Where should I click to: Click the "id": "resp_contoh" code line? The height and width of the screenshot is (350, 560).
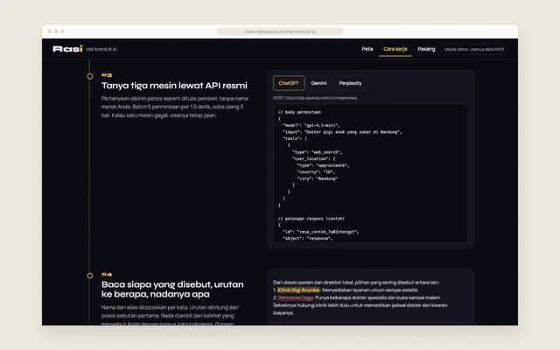pyautogui.click(x=320, y=232)
